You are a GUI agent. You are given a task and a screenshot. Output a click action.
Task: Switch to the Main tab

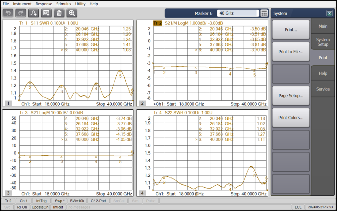point(323,26)
